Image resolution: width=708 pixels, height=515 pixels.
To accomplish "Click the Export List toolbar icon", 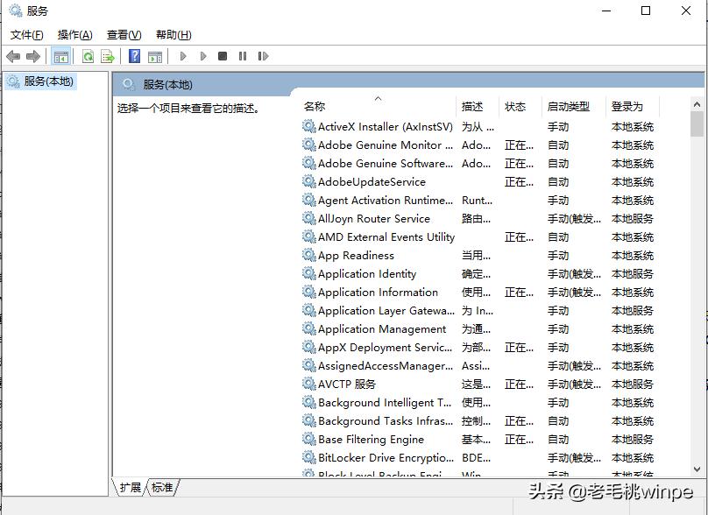I will (109, 56).
